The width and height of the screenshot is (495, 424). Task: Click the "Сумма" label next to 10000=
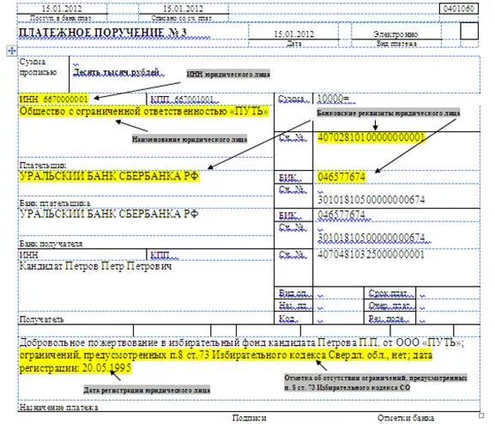(291, 99)
